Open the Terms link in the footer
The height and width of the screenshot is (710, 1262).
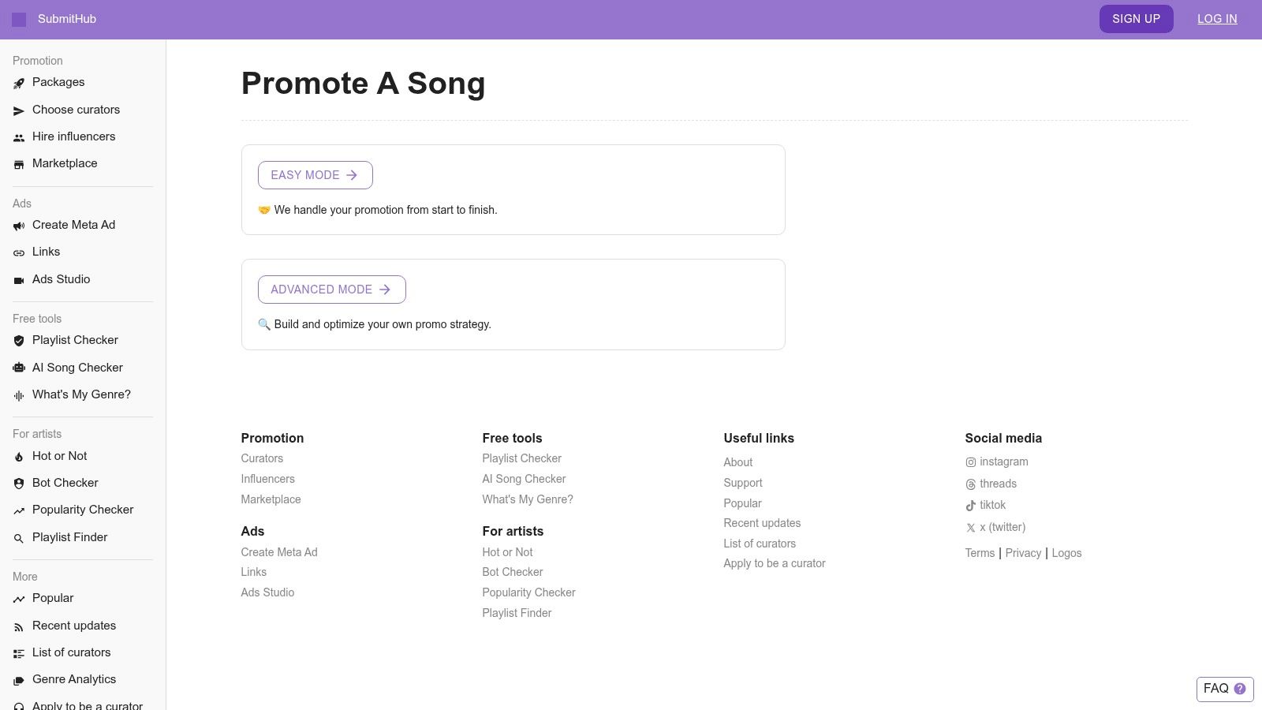click(980, 553)
